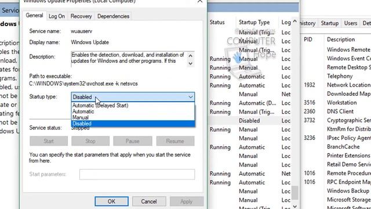Screen dimensions: 371x209
Task: Click the Stop service button
Action: coord(90,141)
